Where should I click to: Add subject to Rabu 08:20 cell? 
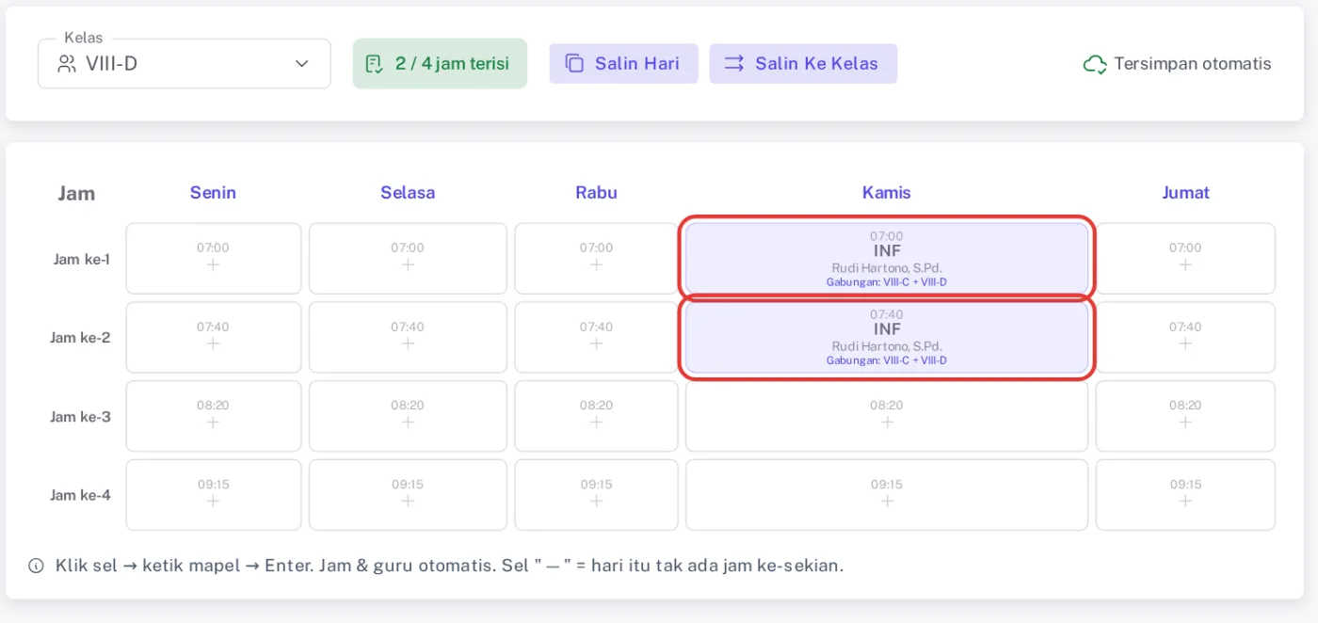(596, 416)
